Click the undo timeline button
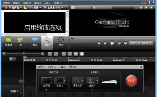This screenshot has height=97, width=157. click(x=50, y=54)
